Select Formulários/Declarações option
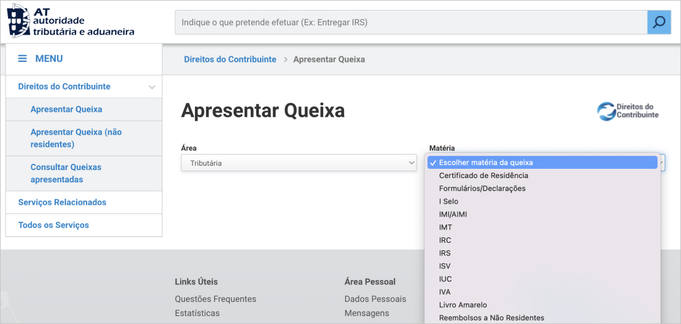Viewport: 681px width, 324px height. tap(482, 189)
